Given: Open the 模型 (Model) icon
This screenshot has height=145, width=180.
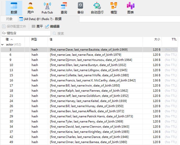Looking at the screenshot, I should [114, 8].
